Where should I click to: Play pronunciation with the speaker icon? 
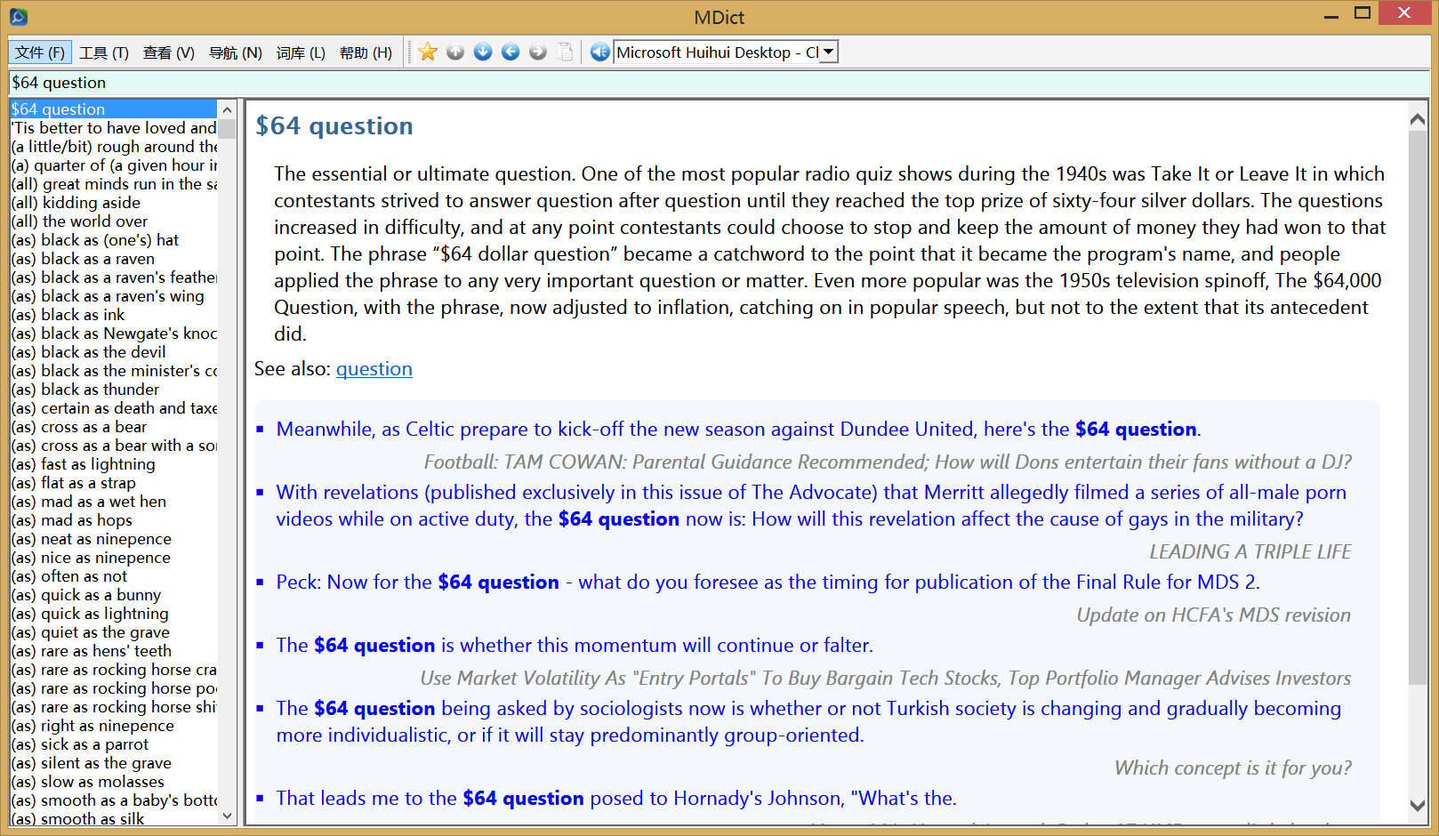[600, 52]
